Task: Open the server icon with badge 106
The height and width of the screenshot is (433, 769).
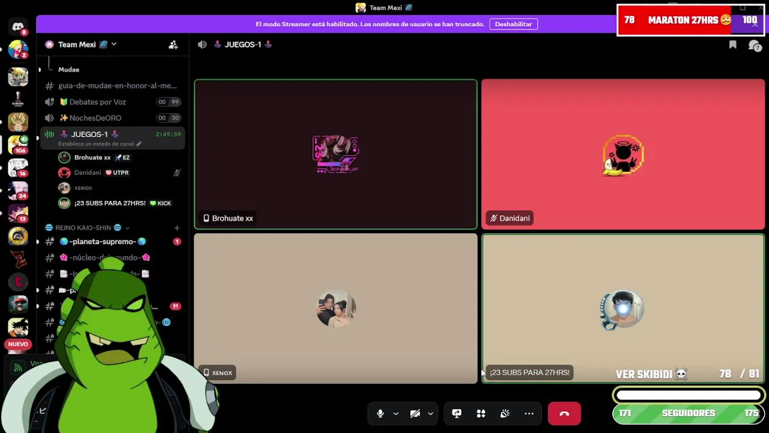Action: [x=18, y=144]
